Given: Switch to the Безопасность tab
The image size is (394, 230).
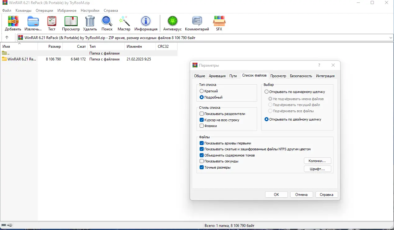Looking at the screenshot, I should coord(301,76).
